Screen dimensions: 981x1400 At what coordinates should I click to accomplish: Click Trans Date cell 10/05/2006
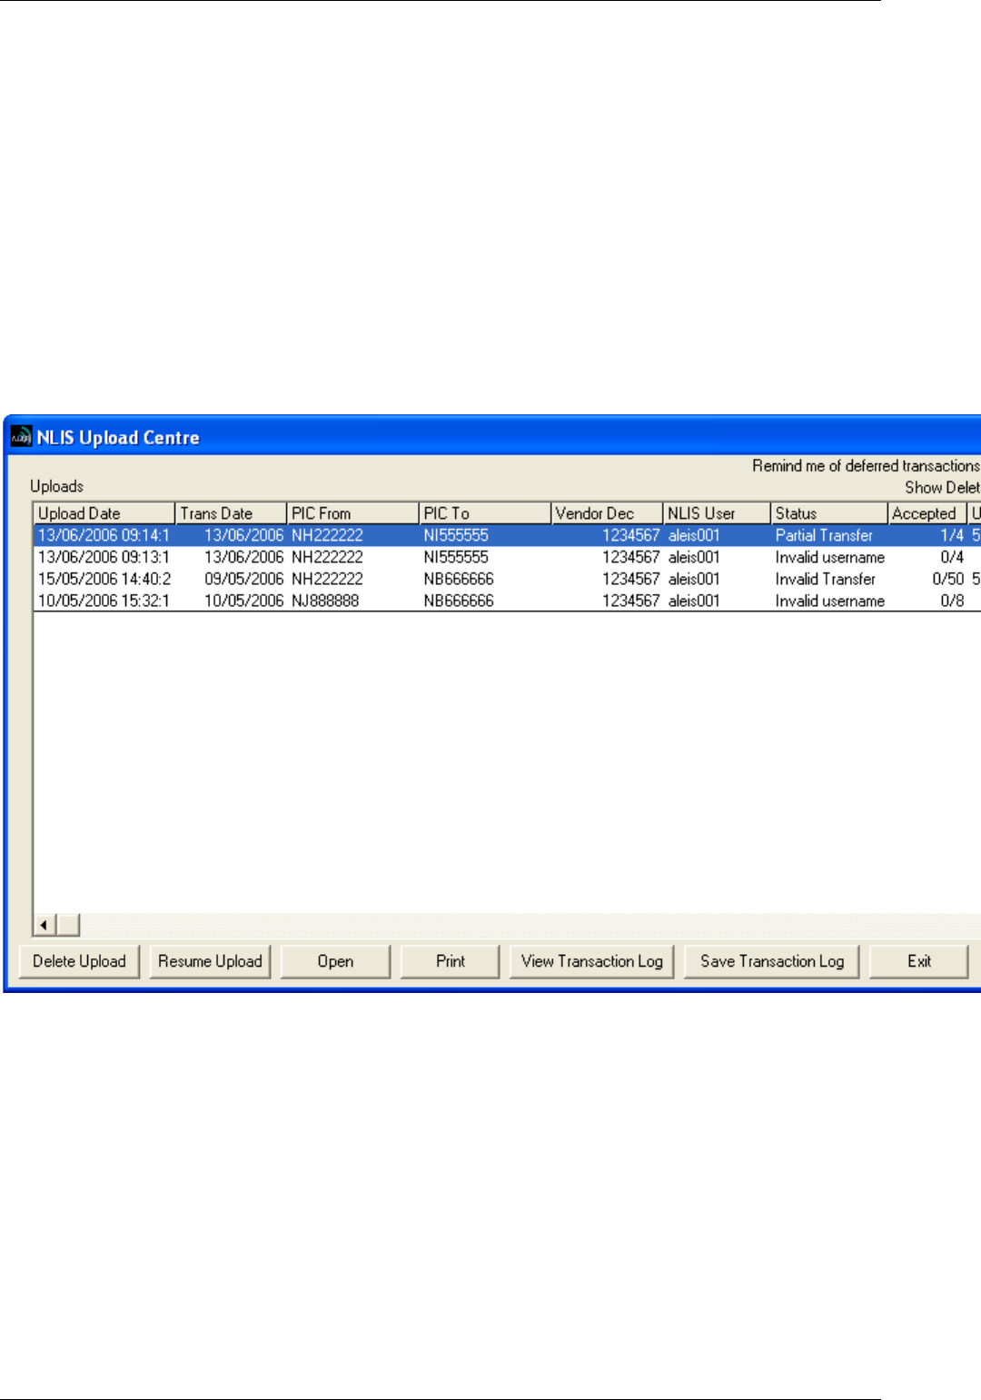[x=243, y=601]
